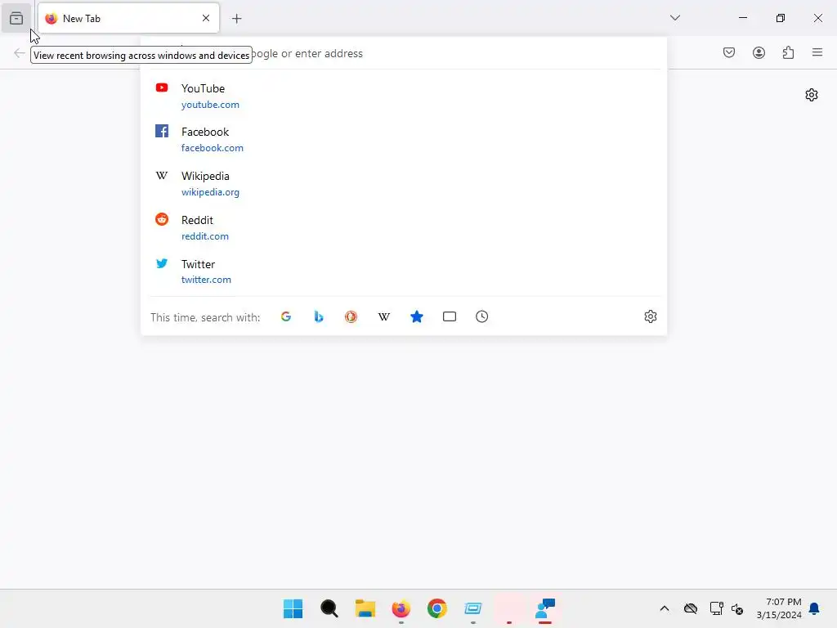Open Firefox View recent browsing button
837x628 pixels.
pyautogui.click(x=16, y=19)
